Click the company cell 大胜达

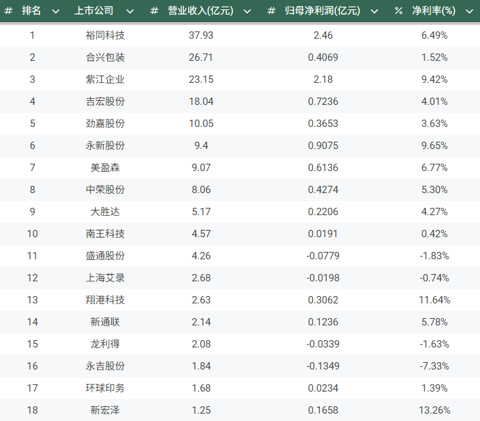coord(105,212)
